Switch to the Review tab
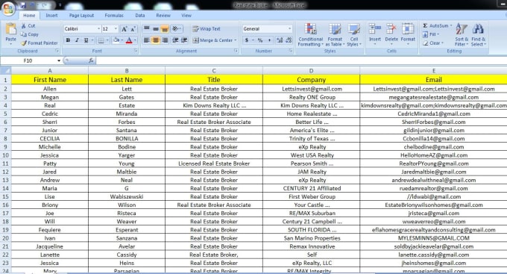The width and height of the screenshot is (507, 274). (163, 15)
